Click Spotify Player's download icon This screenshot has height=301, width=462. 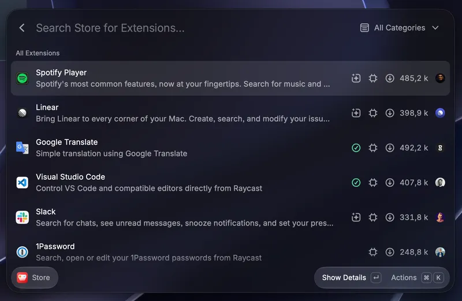click(390, 78)
